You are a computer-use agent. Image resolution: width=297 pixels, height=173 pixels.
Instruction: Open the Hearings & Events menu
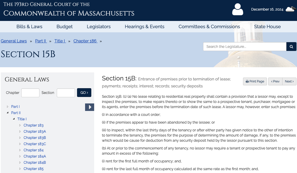coord(144,27)
